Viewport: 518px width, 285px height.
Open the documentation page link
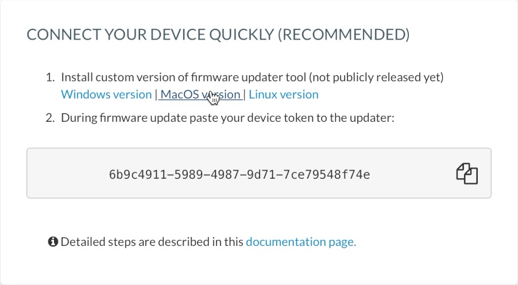(x=301, y=242)
